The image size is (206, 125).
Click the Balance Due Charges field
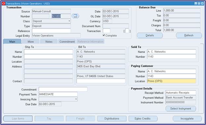(182, 25)
